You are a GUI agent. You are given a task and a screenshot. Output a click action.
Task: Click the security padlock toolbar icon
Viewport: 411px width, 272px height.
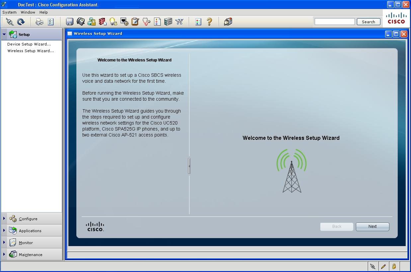[x=92, y=22]
